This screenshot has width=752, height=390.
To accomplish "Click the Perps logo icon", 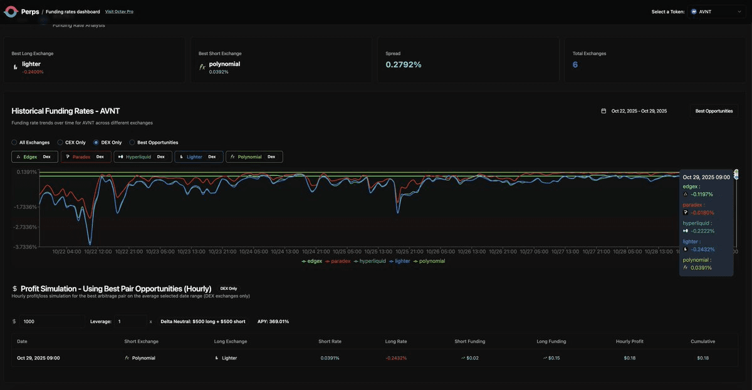I will 10,11.
